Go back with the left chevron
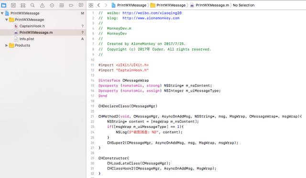The width and height of the screenshot is (306, 178). pyautogui.click(x=98, y=5)
